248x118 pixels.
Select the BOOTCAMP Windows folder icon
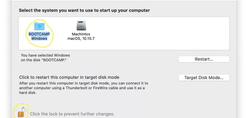coord(39,26)
